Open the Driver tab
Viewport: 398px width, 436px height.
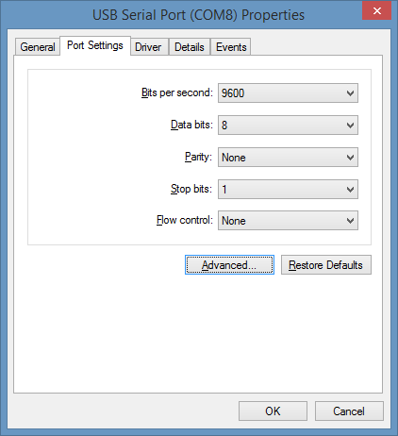coord(148,47)
